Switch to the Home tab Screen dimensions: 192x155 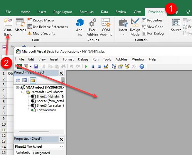pyautogui.click(x=25, y=12)
